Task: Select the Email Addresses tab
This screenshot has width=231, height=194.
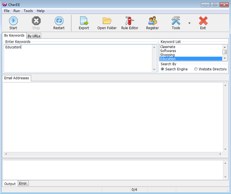Action: 17,78
